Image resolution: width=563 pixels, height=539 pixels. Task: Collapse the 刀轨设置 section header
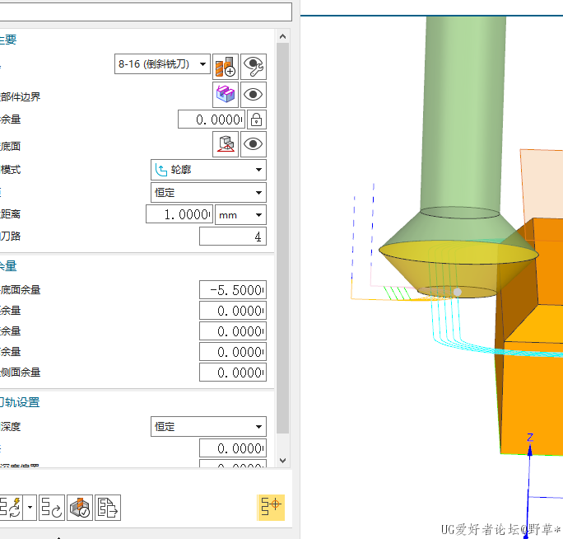[x=20, y=402]
